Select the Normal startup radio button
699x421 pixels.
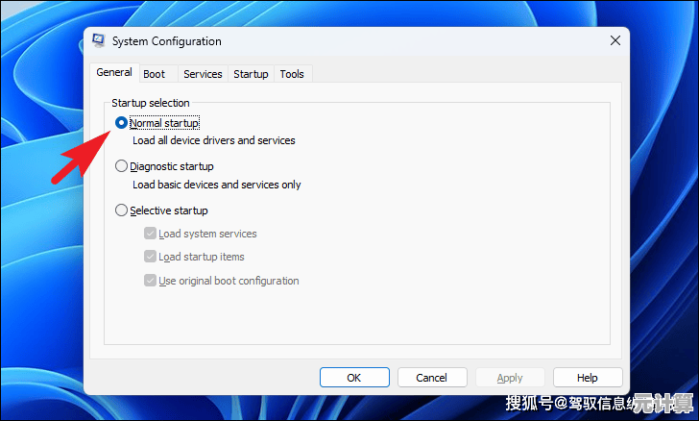121,123
